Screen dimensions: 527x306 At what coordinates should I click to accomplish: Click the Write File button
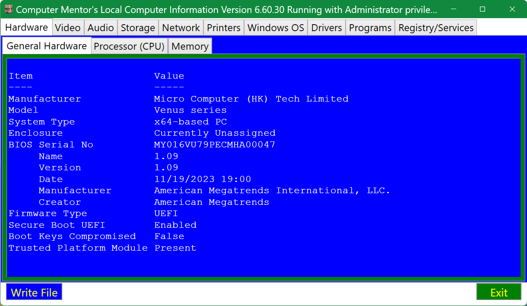click(34, 292)
